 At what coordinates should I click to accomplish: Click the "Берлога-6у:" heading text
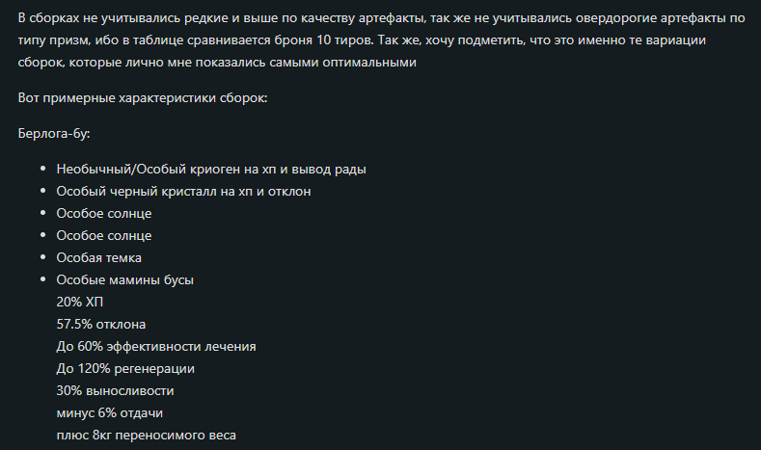click(x=55, y=135)
